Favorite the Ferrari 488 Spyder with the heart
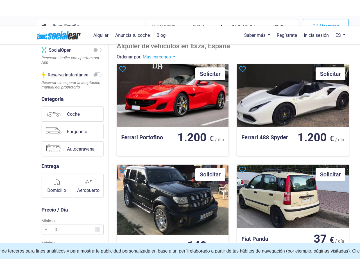Screen dimensions: 360x259 243,69
